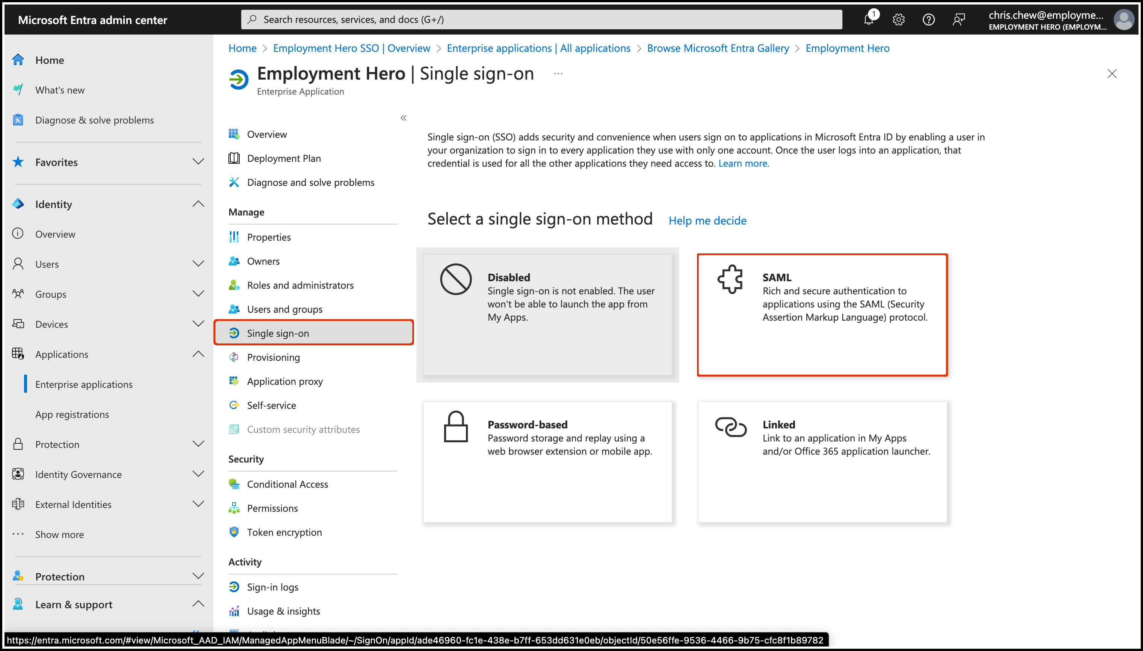Screen dimensions: 1143x651
Task: Expand the Identity Governance submenu
Action: pyautogui.click(x=198, y=474)
